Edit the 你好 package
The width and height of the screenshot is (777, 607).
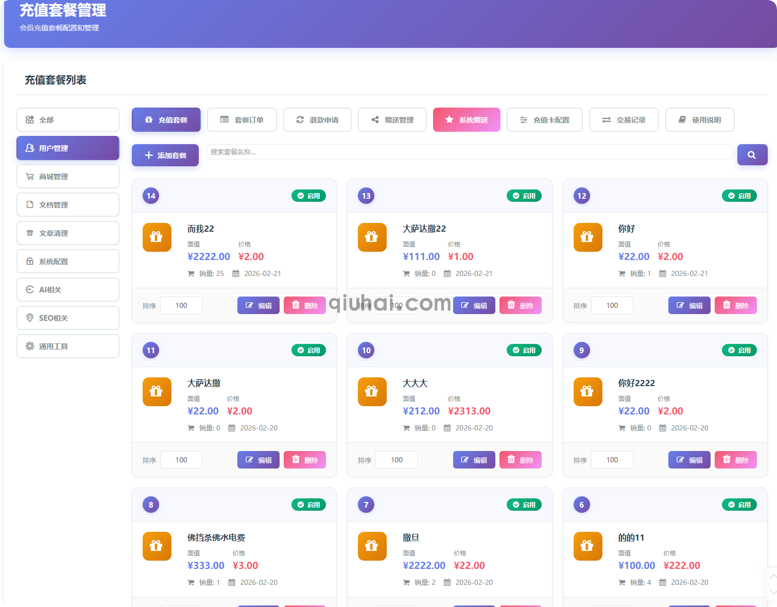689,305
